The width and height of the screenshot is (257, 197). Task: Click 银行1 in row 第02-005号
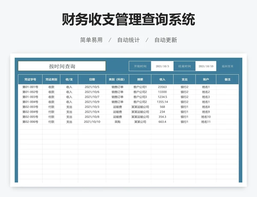click(184, 117)
